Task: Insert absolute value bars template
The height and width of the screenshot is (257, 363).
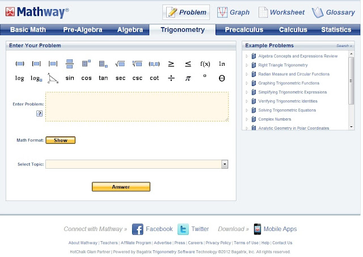Action: pyautogui.click(x=53, y=63)
